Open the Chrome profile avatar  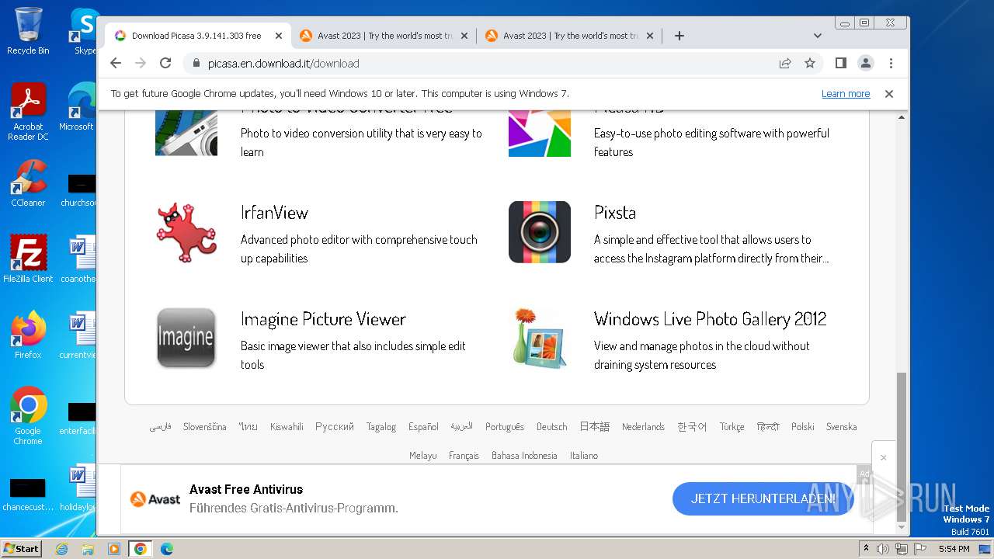pyautogui.click(x=865, y=63)
